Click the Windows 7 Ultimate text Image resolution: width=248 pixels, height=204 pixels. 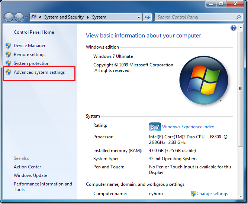click(113, 56)
